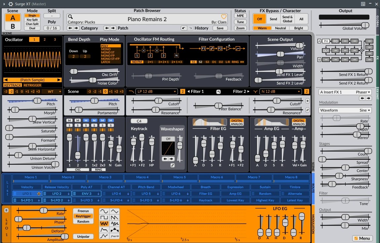
Task: Open the Menu button at bottom right
Action: 362,238
